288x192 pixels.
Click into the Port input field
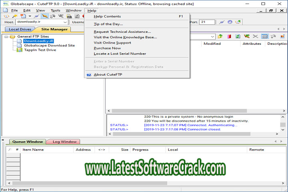point(207,22)
